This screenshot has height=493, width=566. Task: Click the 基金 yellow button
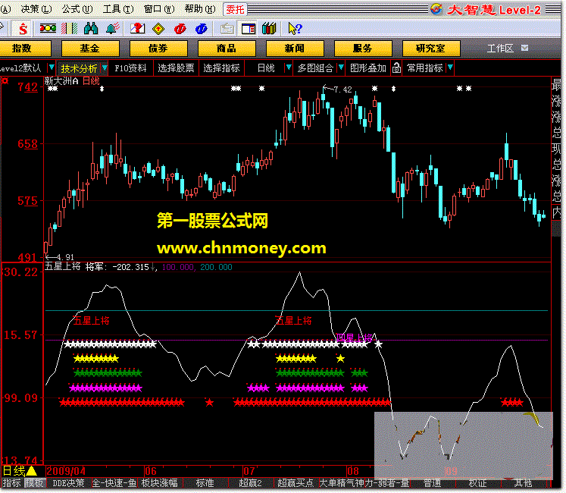90,48
